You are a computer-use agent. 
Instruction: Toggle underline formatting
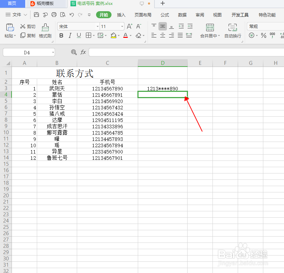point(79,35)
